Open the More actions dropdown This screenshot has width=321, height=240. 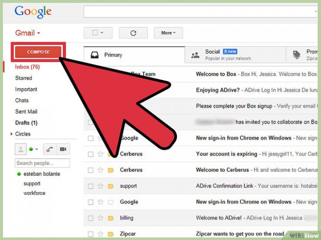click(168, 33)
